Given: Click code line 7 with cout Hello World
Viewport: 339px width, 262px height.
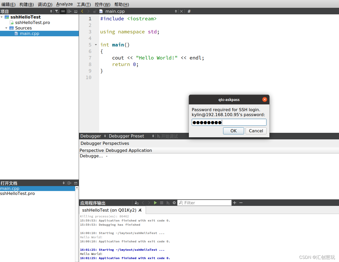Looking at the screenshot, I should click(x=158, y=58).
